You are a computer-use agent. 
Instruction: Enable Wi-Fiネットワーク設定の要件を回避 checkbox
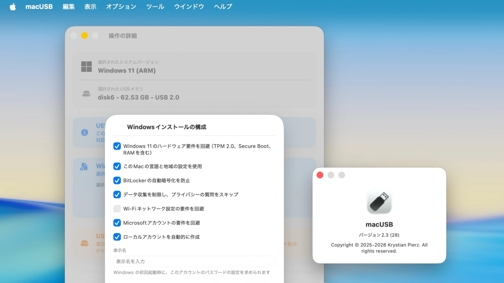pos(117,209)
